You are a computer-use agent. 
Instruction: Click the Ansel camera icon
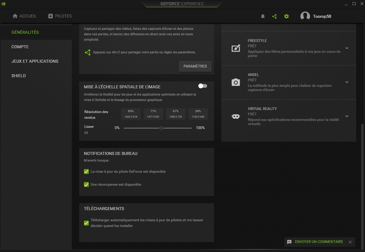pyautogui.click(x=236, y=82)
